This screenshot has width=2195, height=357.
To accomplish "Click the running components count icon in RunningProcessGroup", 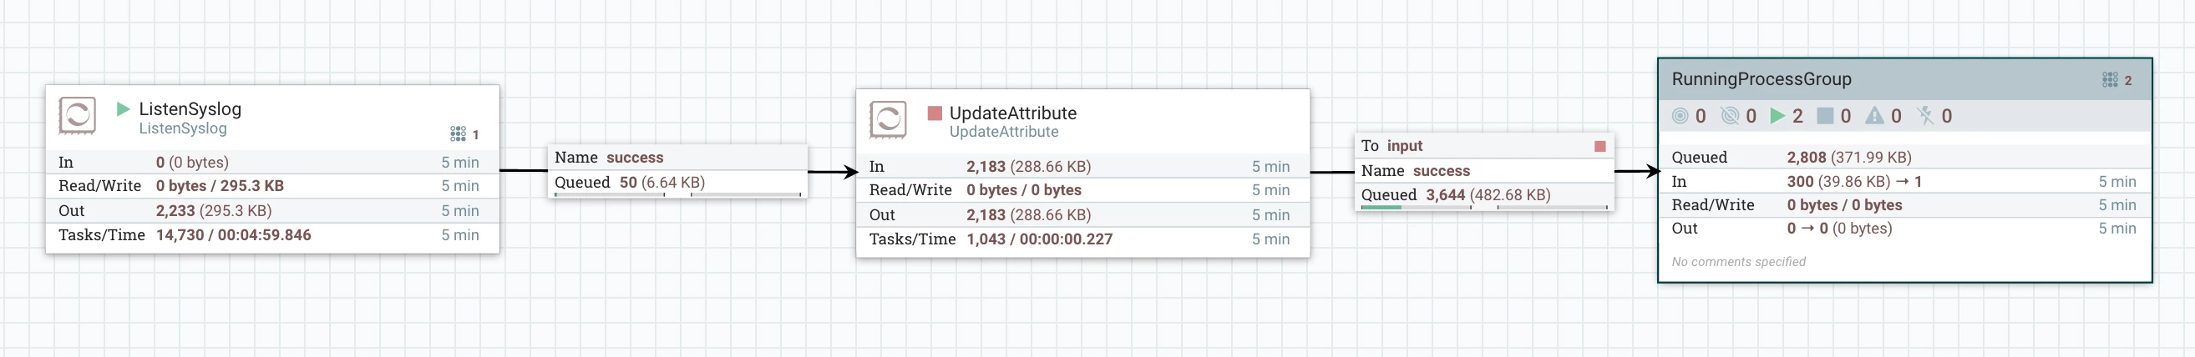I will [1777, 116].
